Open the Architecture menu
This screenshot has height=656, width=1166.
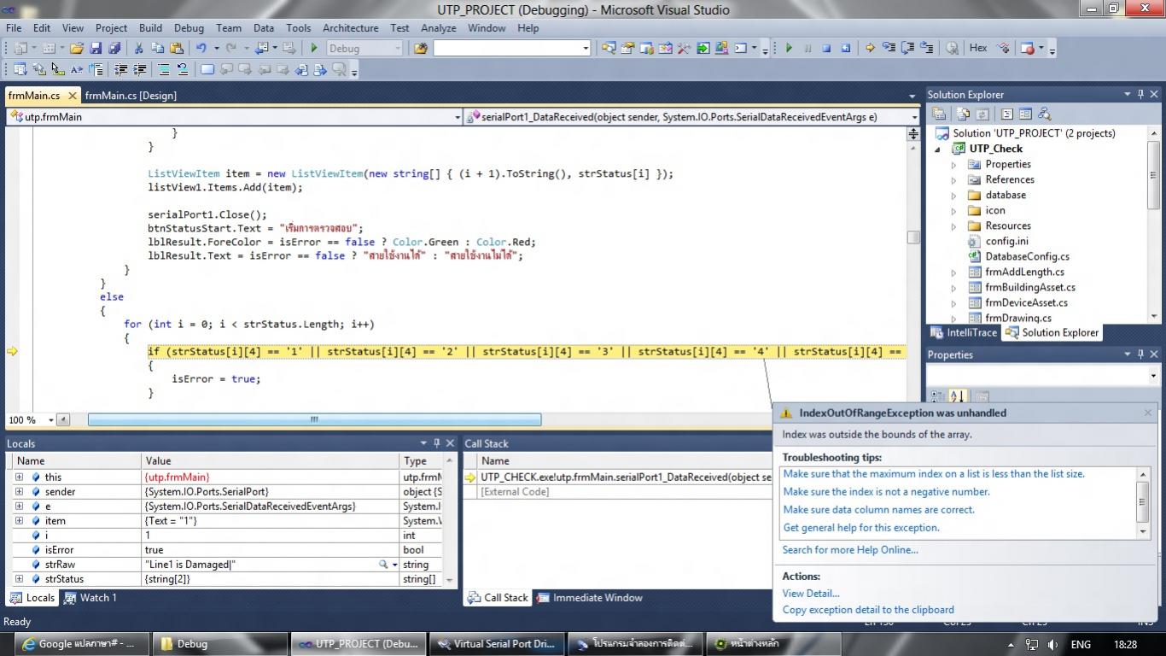pos(350,28)
